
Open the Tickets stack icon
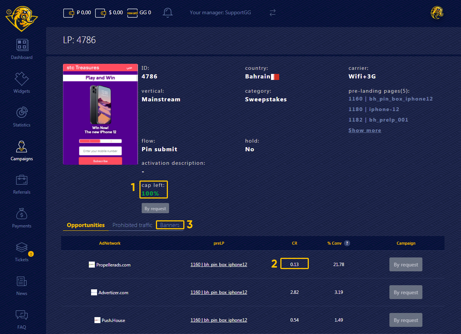coord(22,248)
